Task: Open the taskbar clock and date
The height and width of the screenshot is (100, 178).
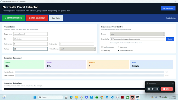Action: coord(172,97)
